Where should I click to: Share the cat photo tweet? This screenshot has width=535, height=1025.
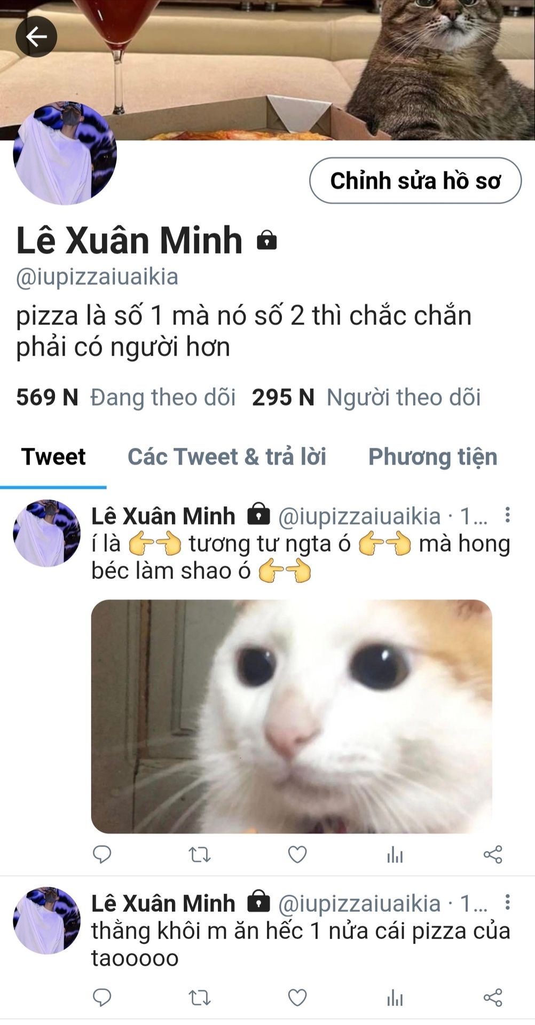pos(493,855)
